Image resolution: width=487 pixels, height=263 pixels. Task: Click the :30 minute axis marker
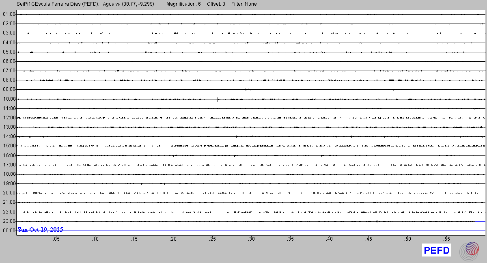click(251, 239)
